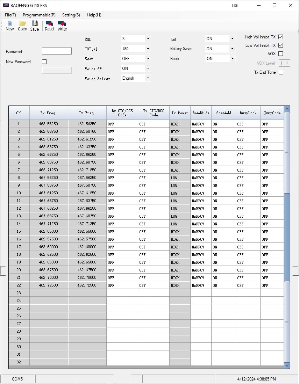299x384 pixels.
Task: Click the Tx Power column header
Action: (180, 113)
